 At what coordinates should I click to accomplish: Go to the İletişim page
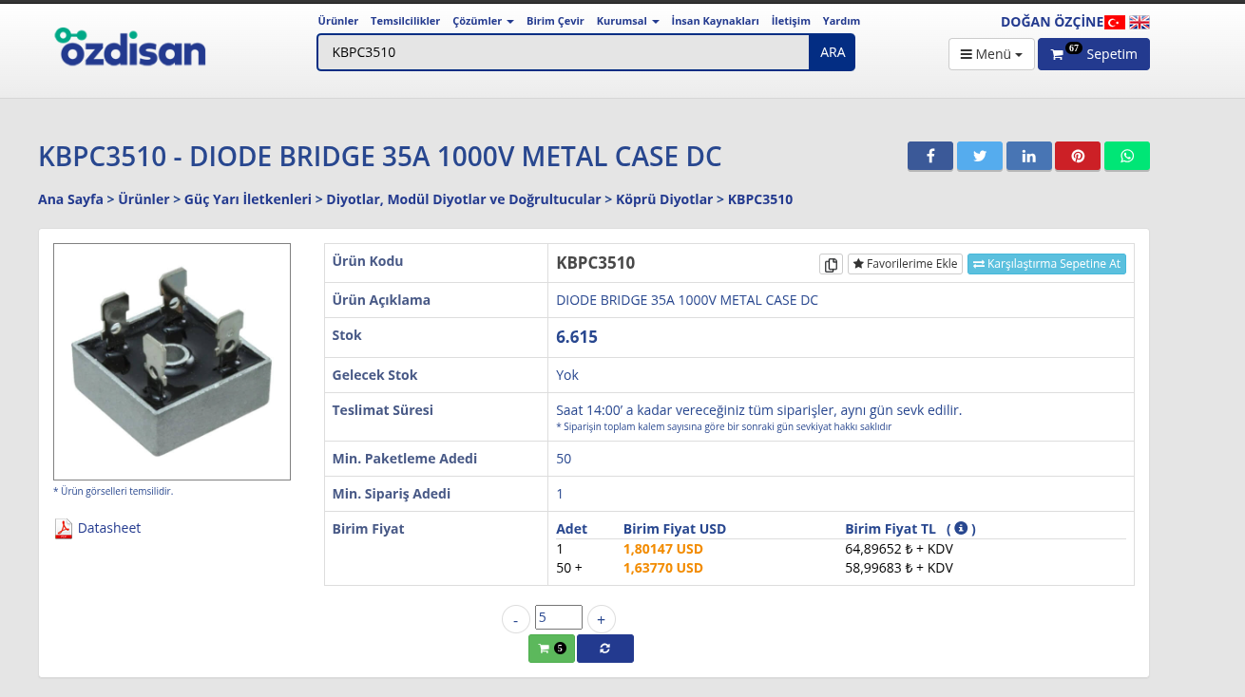791,21
